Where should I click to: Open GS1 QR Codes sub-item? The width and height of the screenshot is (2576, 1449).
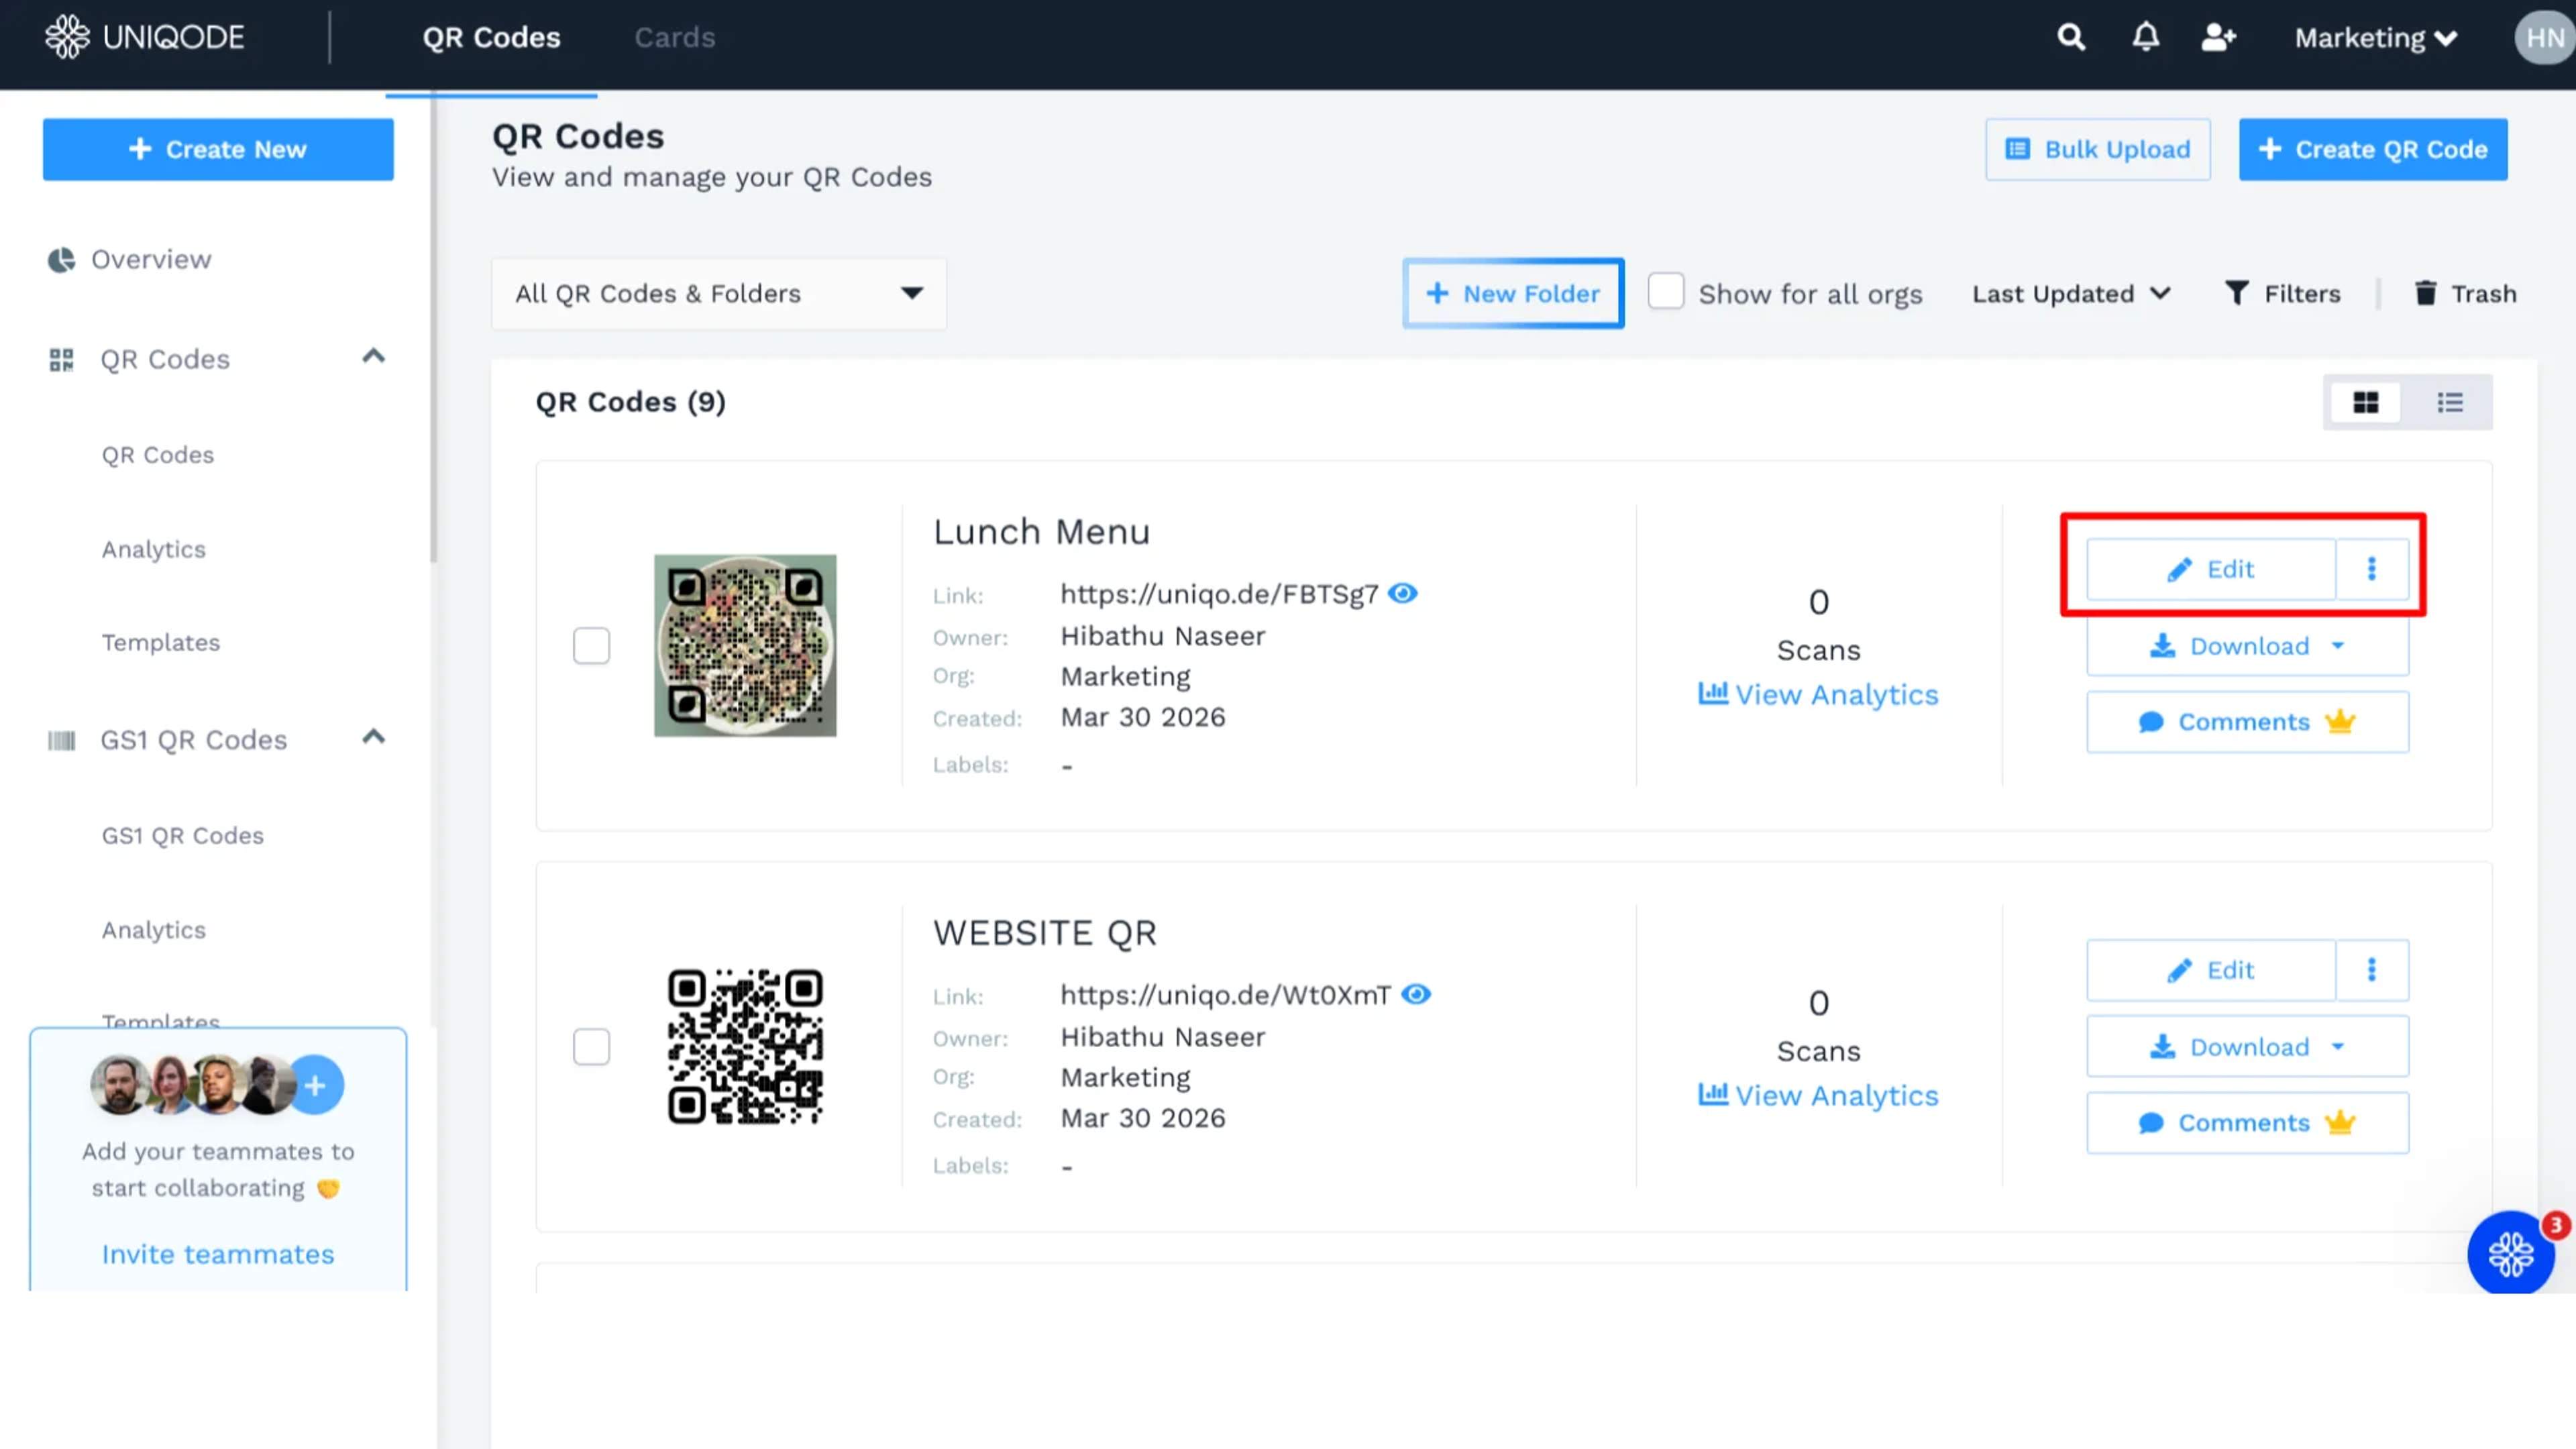[x=183, y=836]
